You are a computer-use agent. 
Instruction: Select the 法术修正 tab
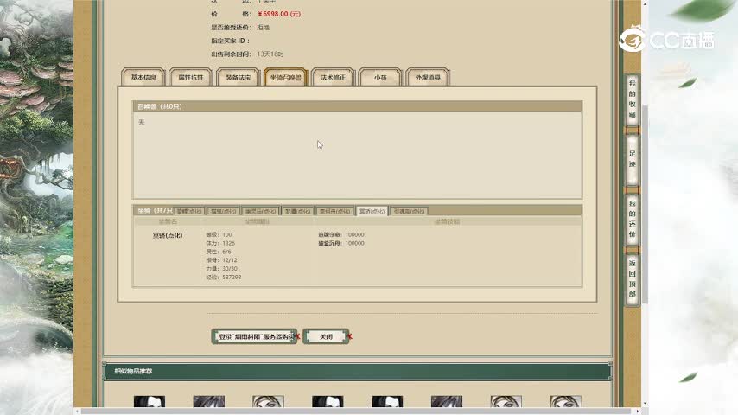point(333,78)
